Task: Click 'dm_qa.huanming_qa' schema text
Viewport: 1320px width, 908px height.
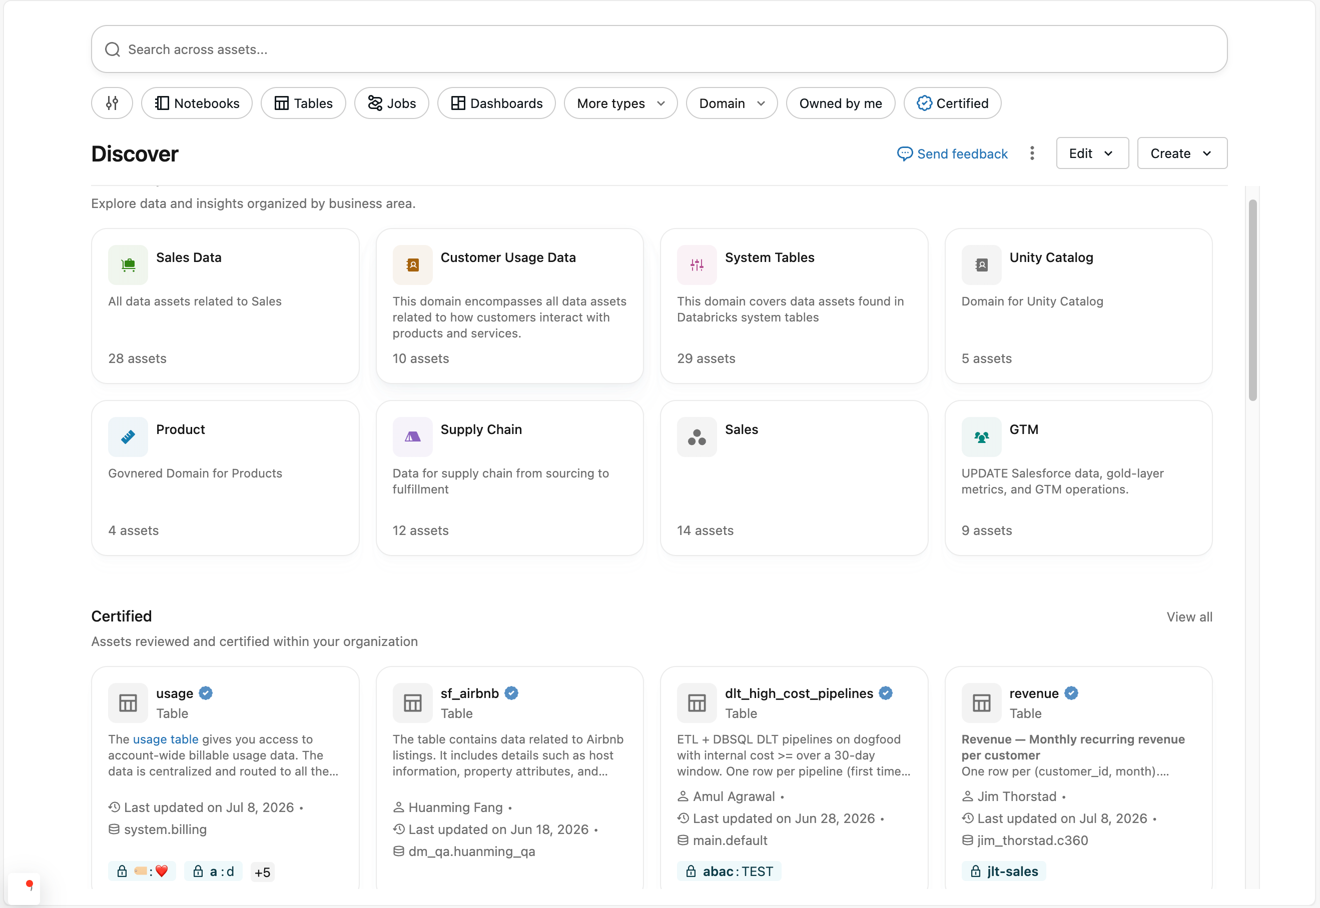Action: [471, 851]
